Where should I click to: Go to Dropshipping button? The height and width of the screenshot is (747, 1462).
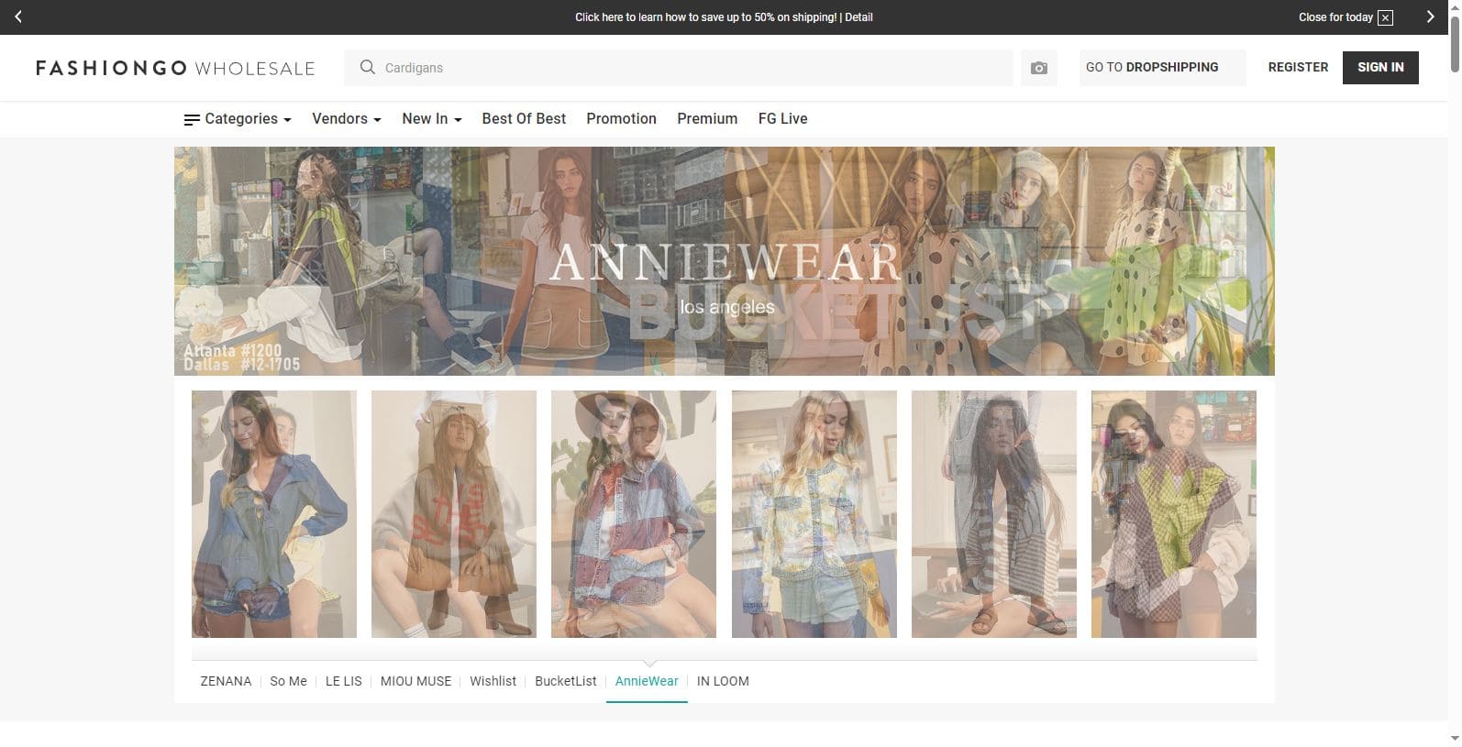[x=1162, y=68]
